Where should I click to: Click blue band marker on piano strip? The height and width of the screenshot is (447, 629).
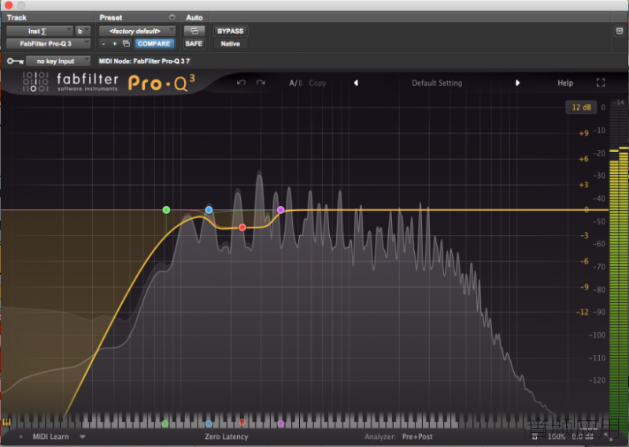click(209, 423)
